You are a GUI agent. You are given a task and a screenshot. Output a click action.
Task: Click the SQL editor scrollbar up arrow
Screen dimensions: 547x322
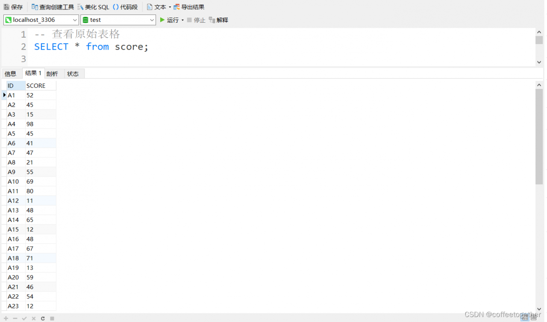point(539,32)
